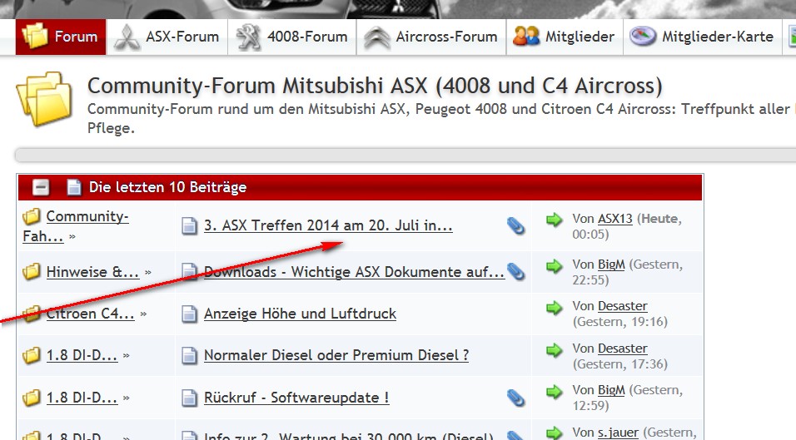The width and height of the screenshot is (796, 440).
Task: Click the folder icon beside Hinweise &...
Action: pos(32,271)
